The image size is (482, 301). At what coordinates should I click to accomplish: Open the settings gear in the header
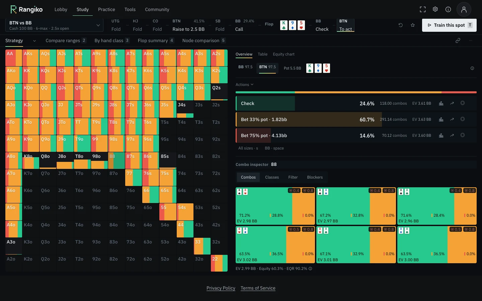pos(435,9)
